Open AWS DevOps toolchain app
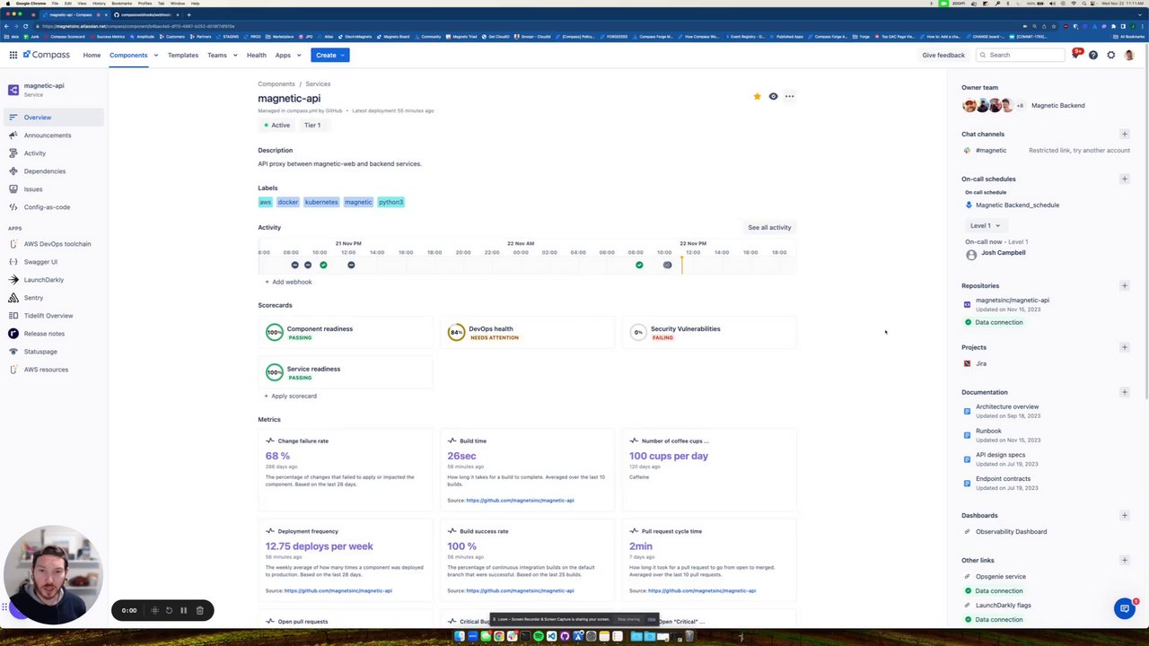 pyautogui.click(x=57, y=244)
